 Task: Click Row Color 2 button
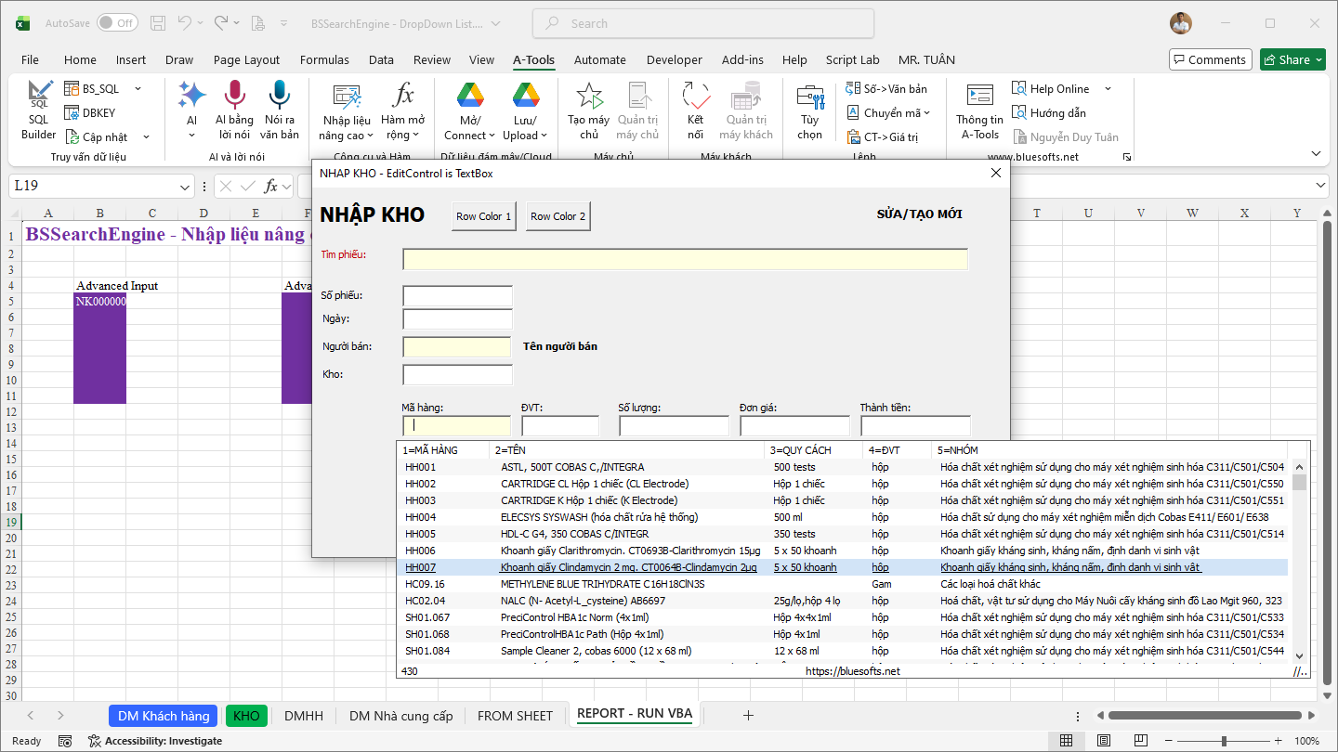coord(557,216)
